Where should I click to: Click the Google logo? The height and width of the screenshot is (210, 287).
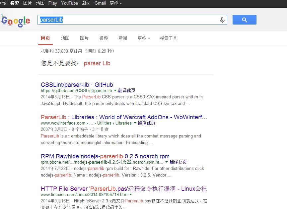click(x=16, y=21)
